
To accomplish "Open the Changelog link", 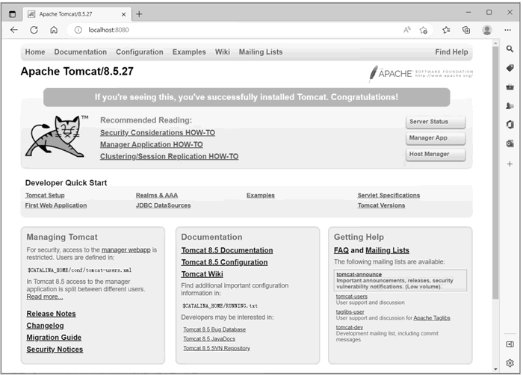I will pyautogui.click(x=45, y=326).
